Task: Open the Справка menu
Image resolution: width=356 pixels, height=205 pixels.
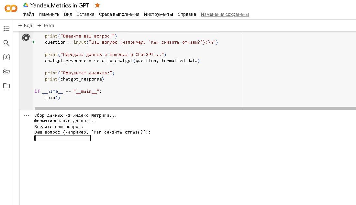Action: [x=187, y=14]
